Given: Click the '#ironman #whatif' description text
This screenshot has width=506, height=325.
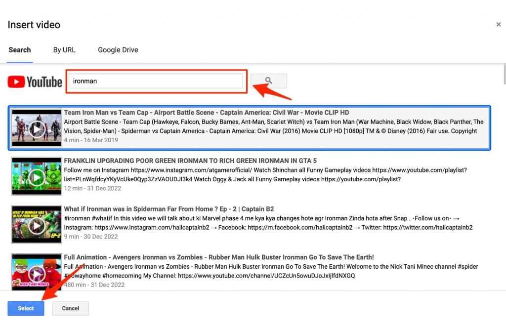Looking at the screenshot, I should (x=268, y=223).
